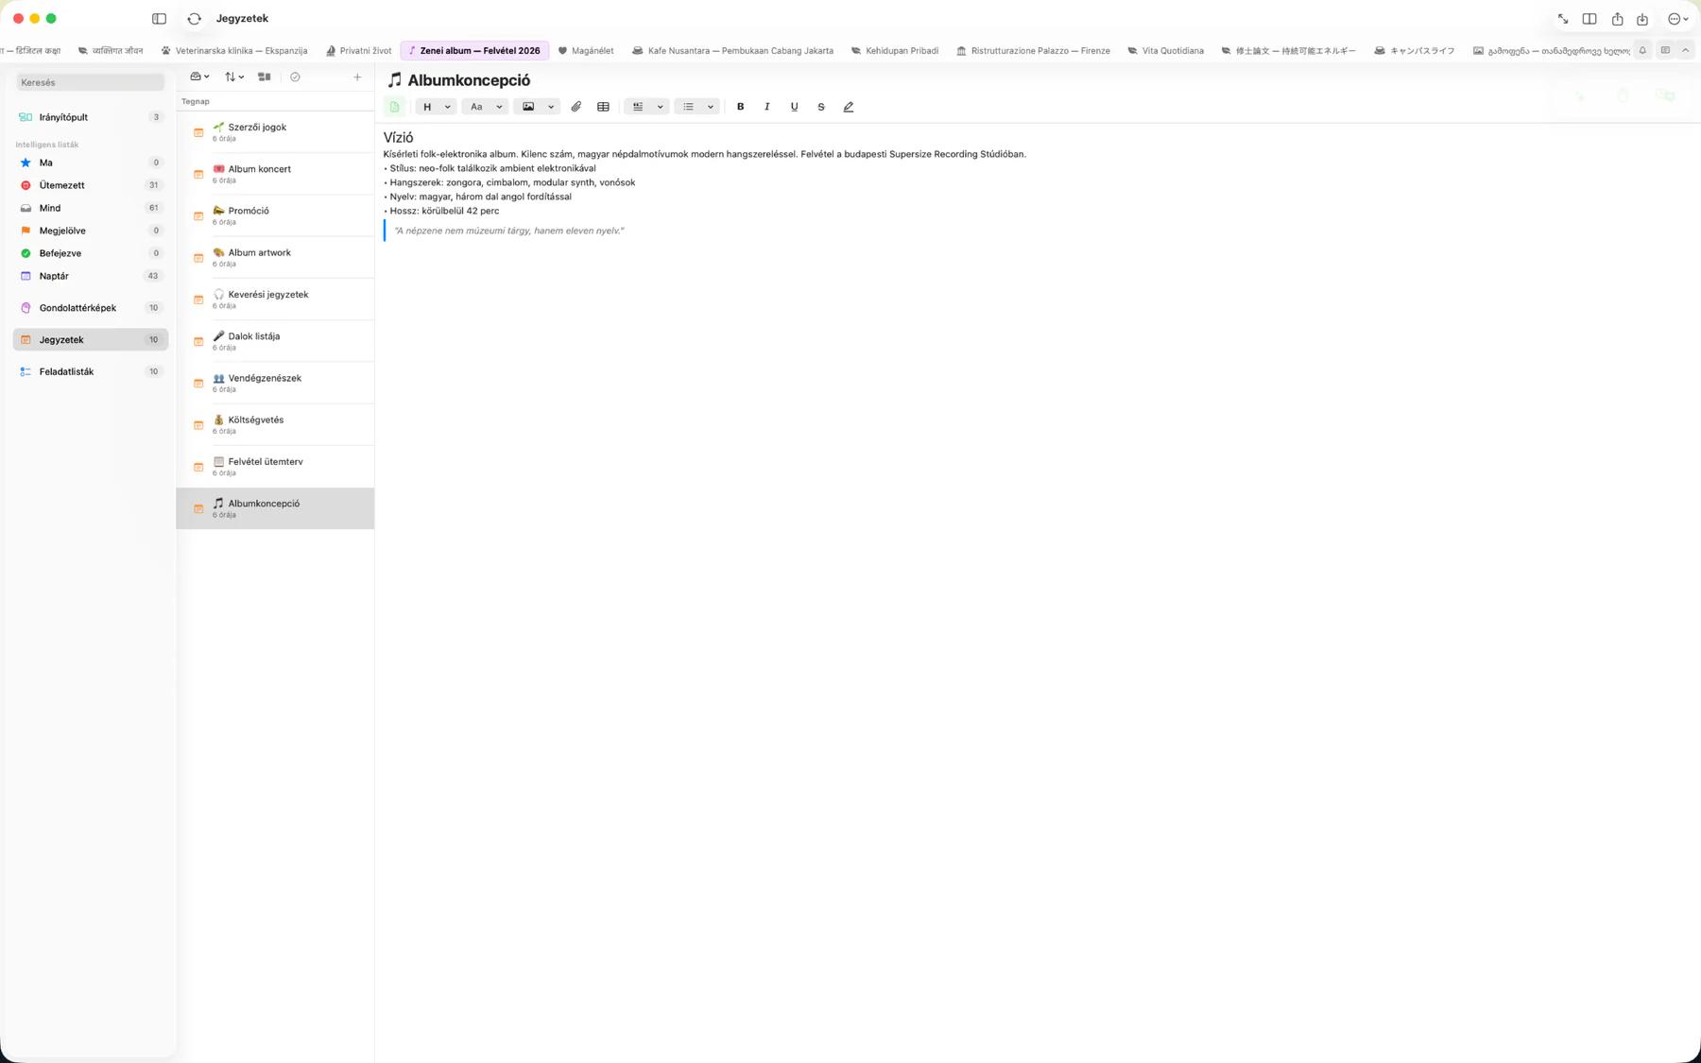Toggle the sidebar panel icon
The width and height of the screenshot is (1701, 1063).
point(159,19)
